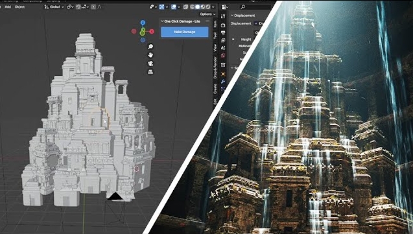The image size is (413, 234).
Task: Click the Make Damage button
Action: (x=184, y=32)
